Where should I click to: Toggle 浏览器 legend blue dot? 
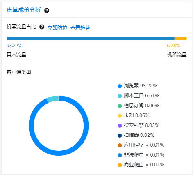coord(120,86)
